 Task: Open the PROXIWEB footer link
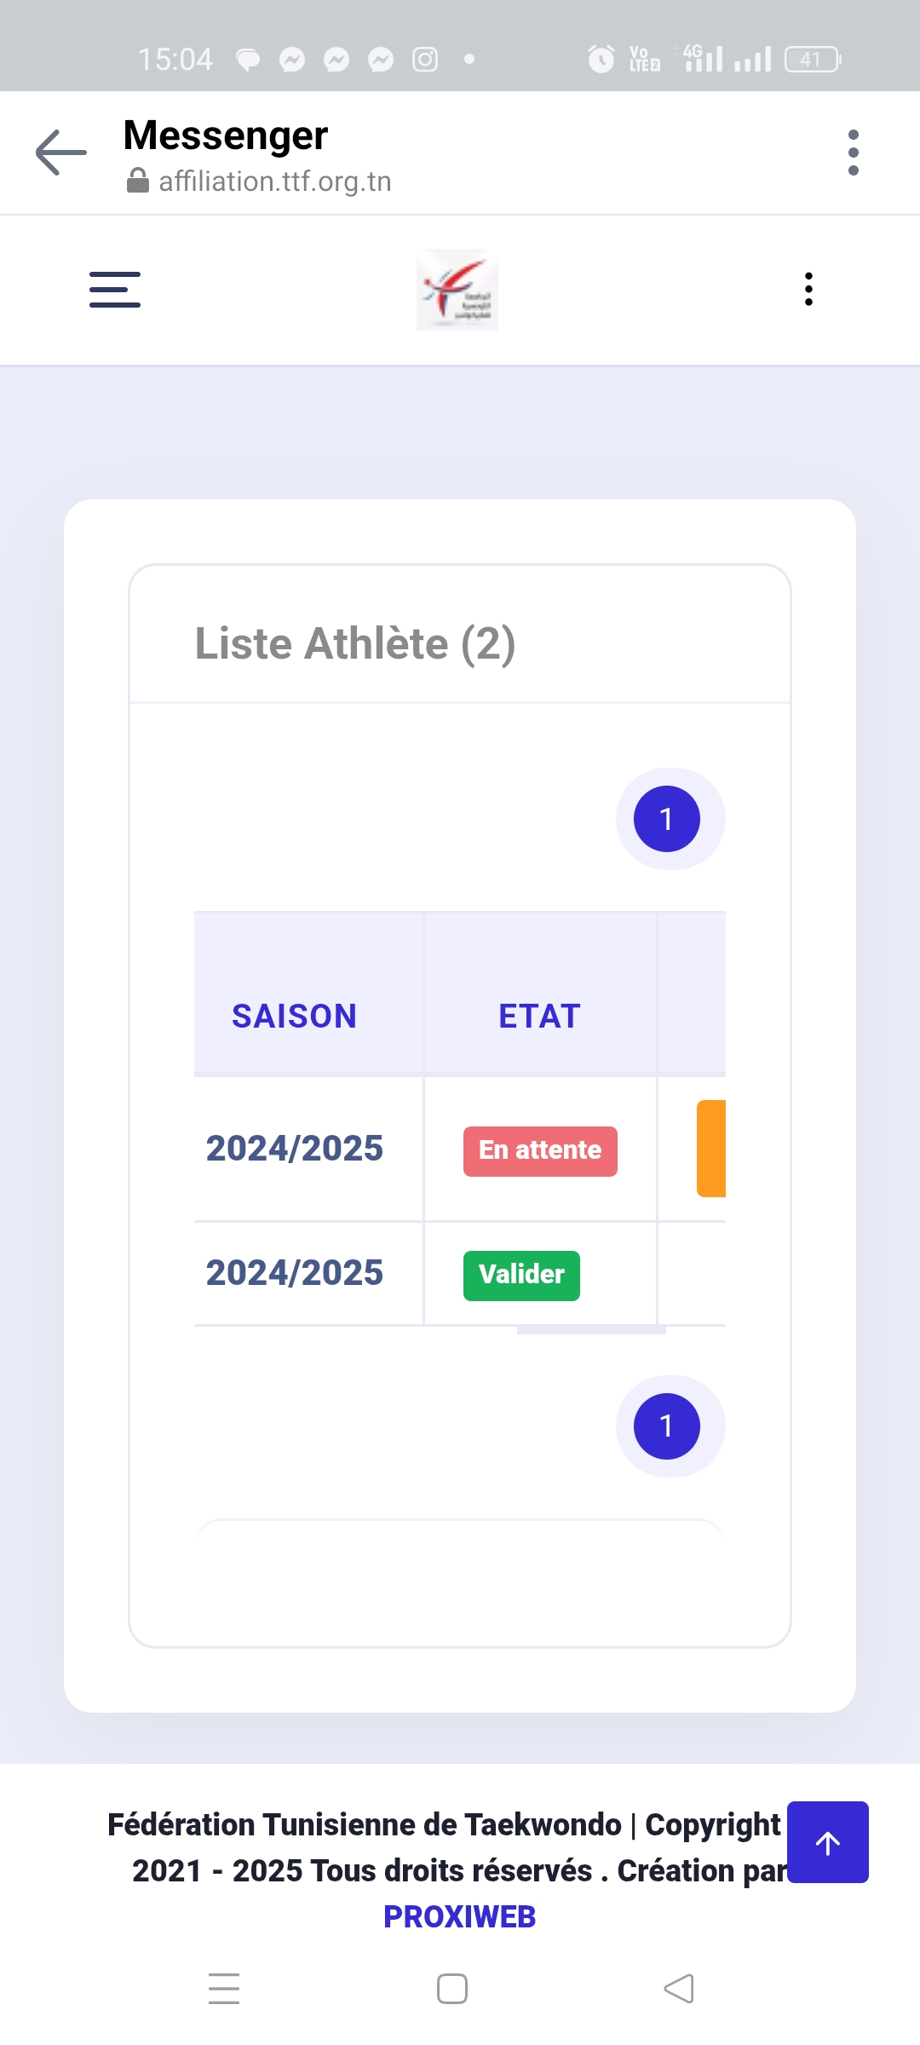(459, 1916)
